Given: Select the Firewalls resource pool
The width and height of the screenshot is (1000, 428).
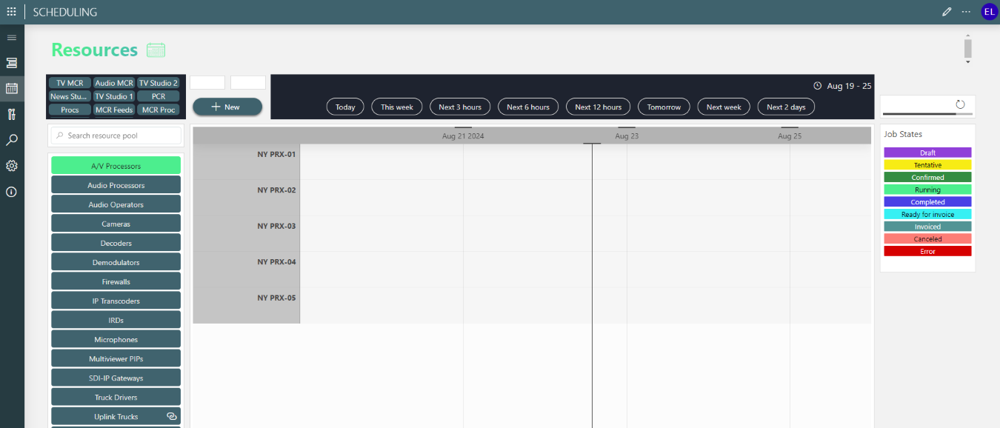Looking at the screenshot, I should pyautogui.click(x=116, y=281).
